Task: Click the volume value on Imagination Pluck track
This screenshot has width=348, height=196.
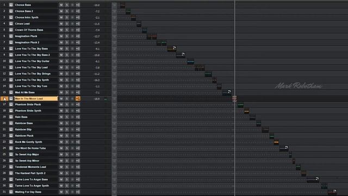Action: pyautogui.click(x=97, y=36)
